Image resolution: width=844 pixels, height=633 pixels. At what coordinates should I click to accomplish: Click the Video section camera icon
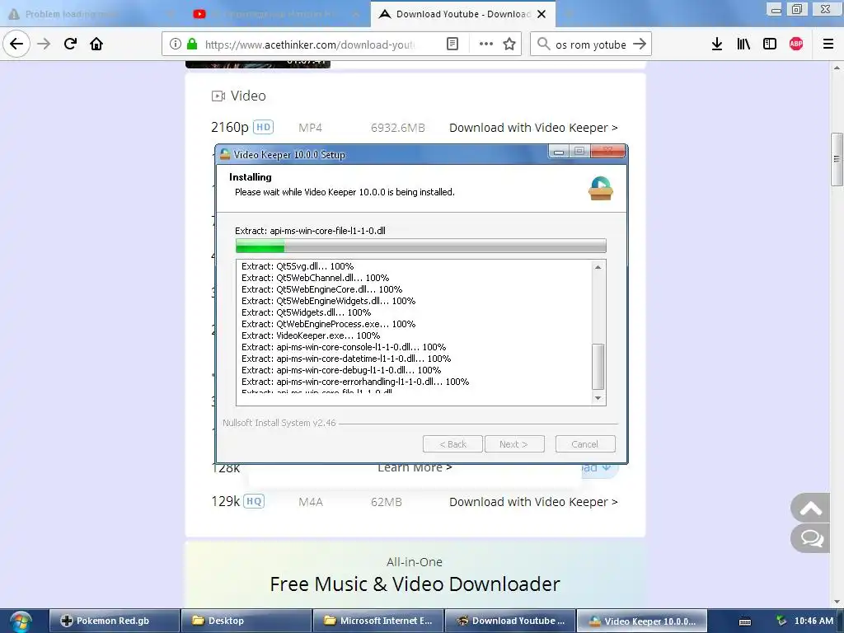[218, 96]
